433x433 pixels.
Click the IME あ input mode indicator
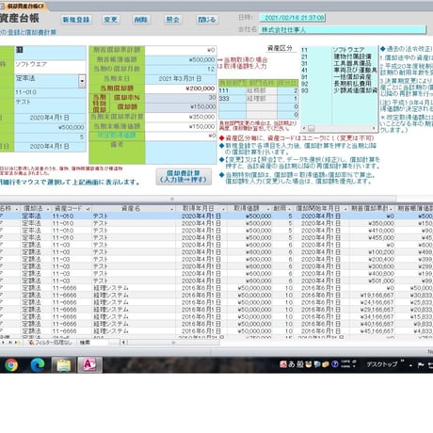[x=292, y=364]
